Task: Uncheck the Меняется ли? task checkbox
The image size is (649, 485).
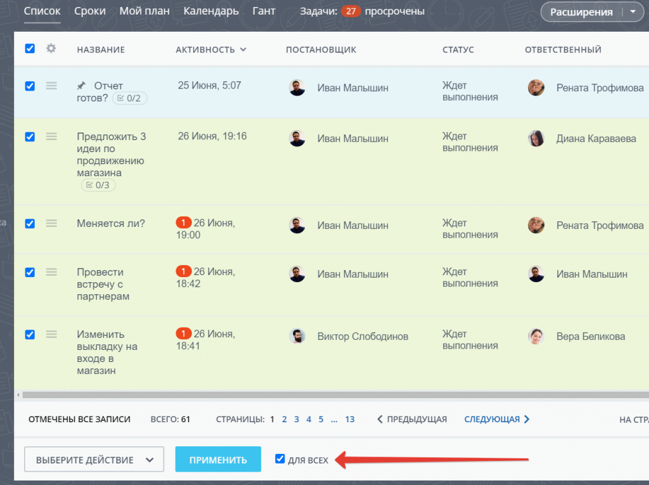Action: (x=30, y=224)
